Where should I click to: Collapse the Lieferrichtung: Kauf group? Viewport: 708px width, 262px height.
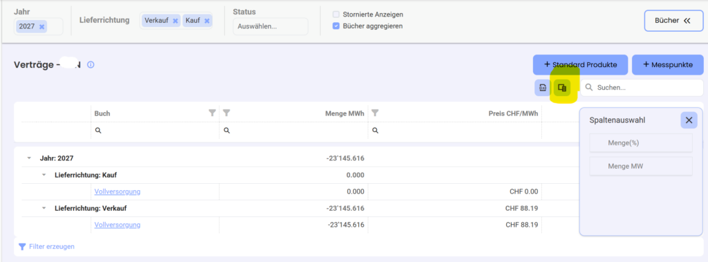[x=44, y=175]
